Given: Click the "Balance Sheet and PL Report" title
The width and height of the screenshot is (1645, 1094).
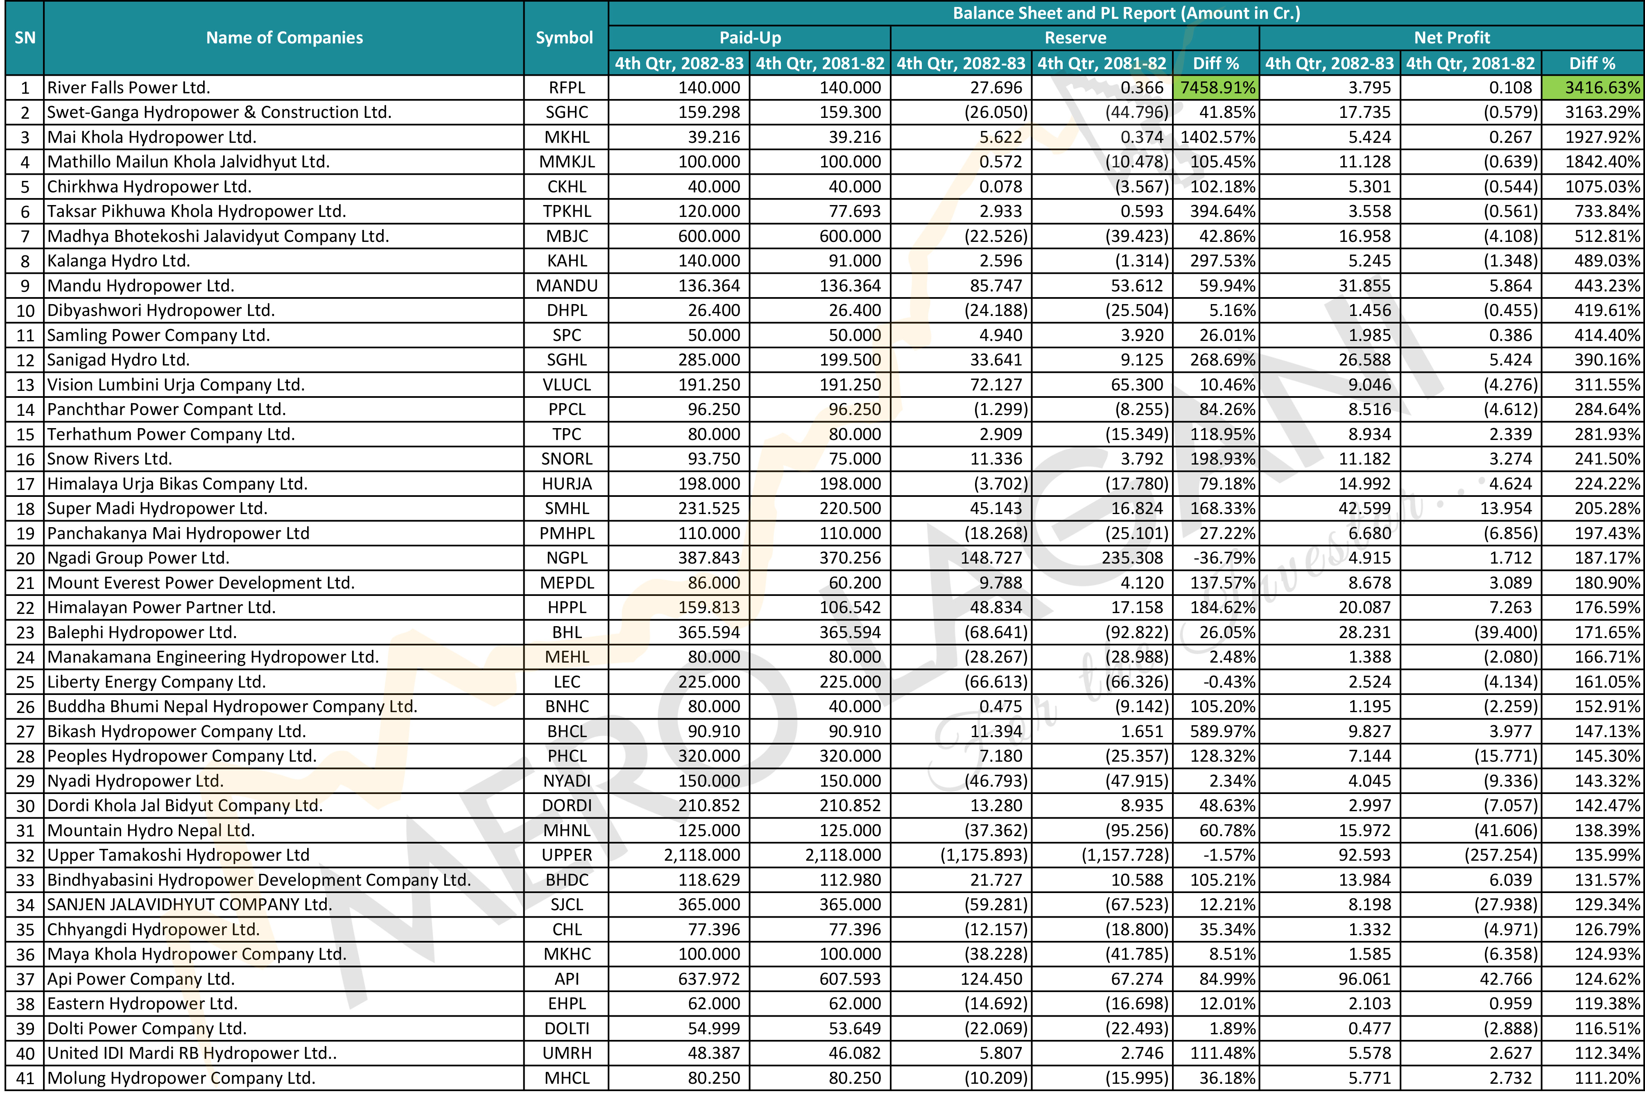Looking at the screenshot, I should [x=1127, y=13].
